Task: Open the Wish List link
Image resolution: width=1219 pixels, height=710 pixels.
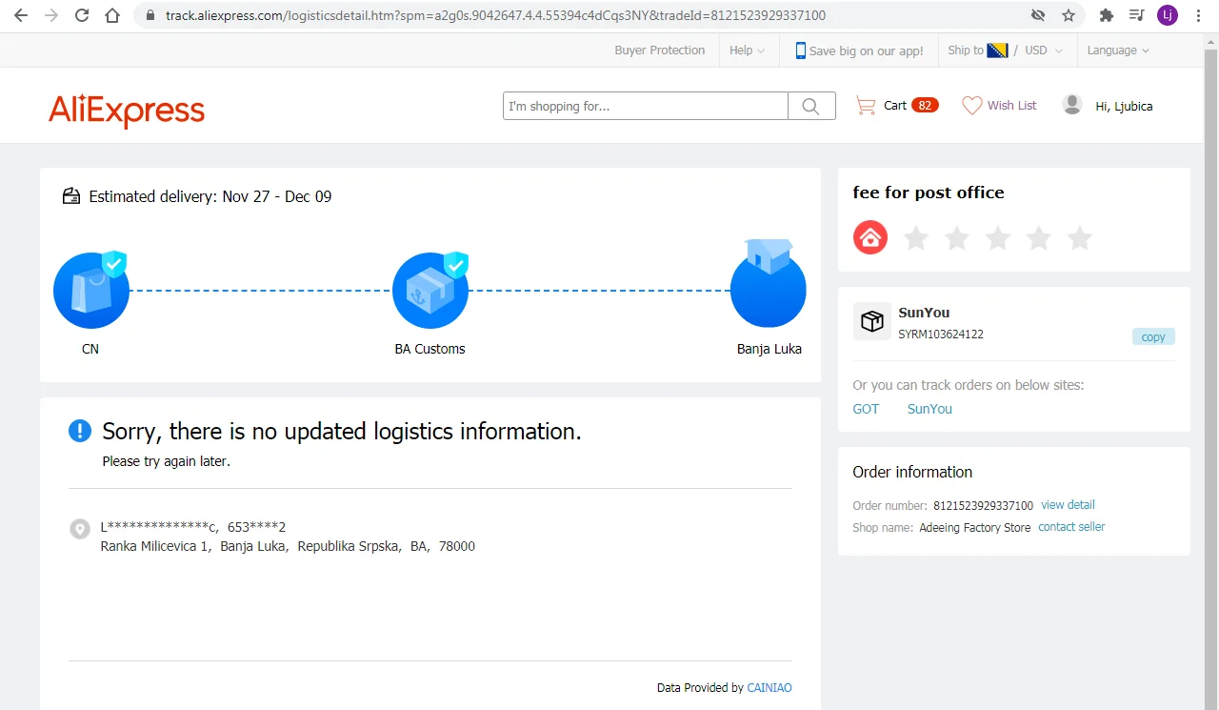Action: point(1011,106)
